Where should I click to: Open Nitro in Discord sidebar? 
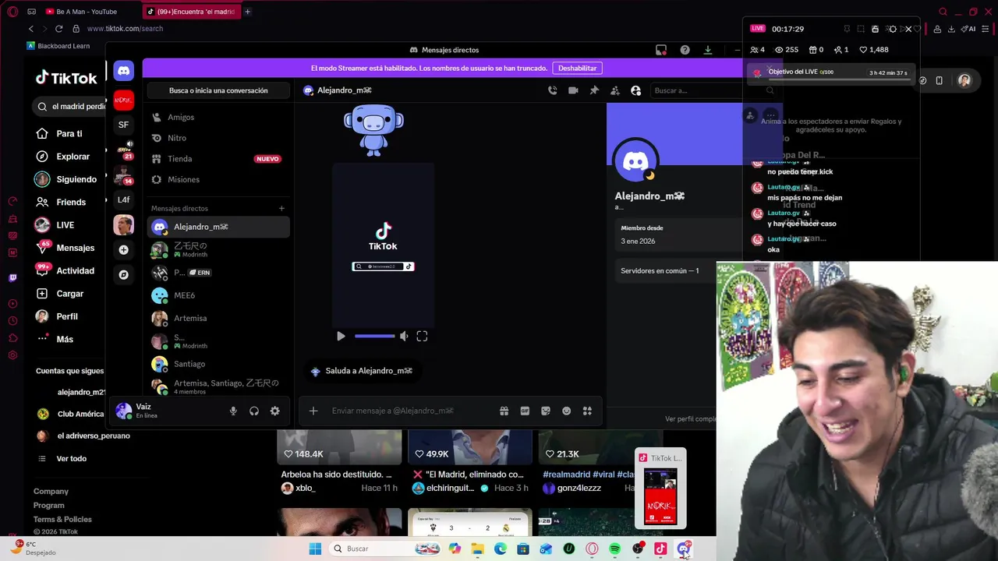(x=218, y=138)
